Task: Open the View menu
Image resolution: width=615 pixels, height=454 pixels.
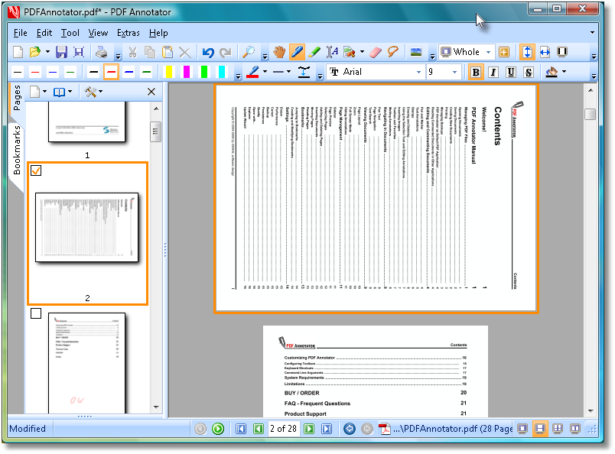Action: point(98,33)
